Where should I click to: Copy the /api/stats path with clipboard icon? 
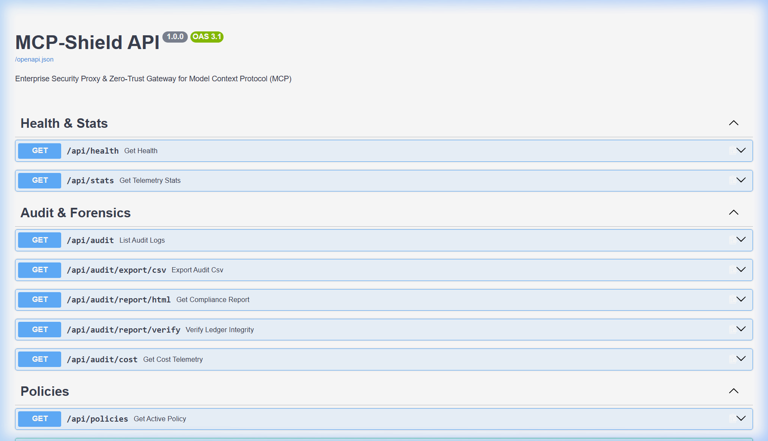pyautogui.click(x=732, y=180)
